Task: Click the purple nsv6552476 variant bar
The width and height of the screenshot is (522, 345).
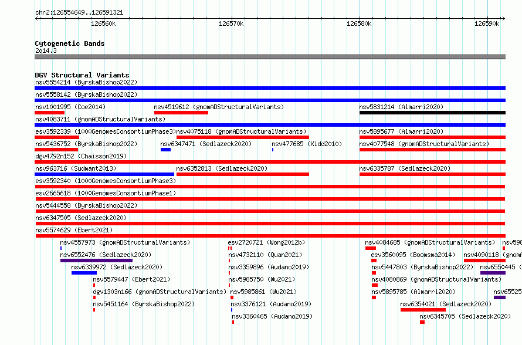Action: coord(97,261)
